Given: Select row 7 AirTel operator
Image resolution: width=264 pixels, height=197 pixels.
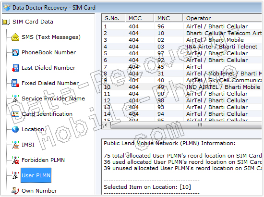Looking at the screenshot, I should pyautogui.click(x=181, y=67).
